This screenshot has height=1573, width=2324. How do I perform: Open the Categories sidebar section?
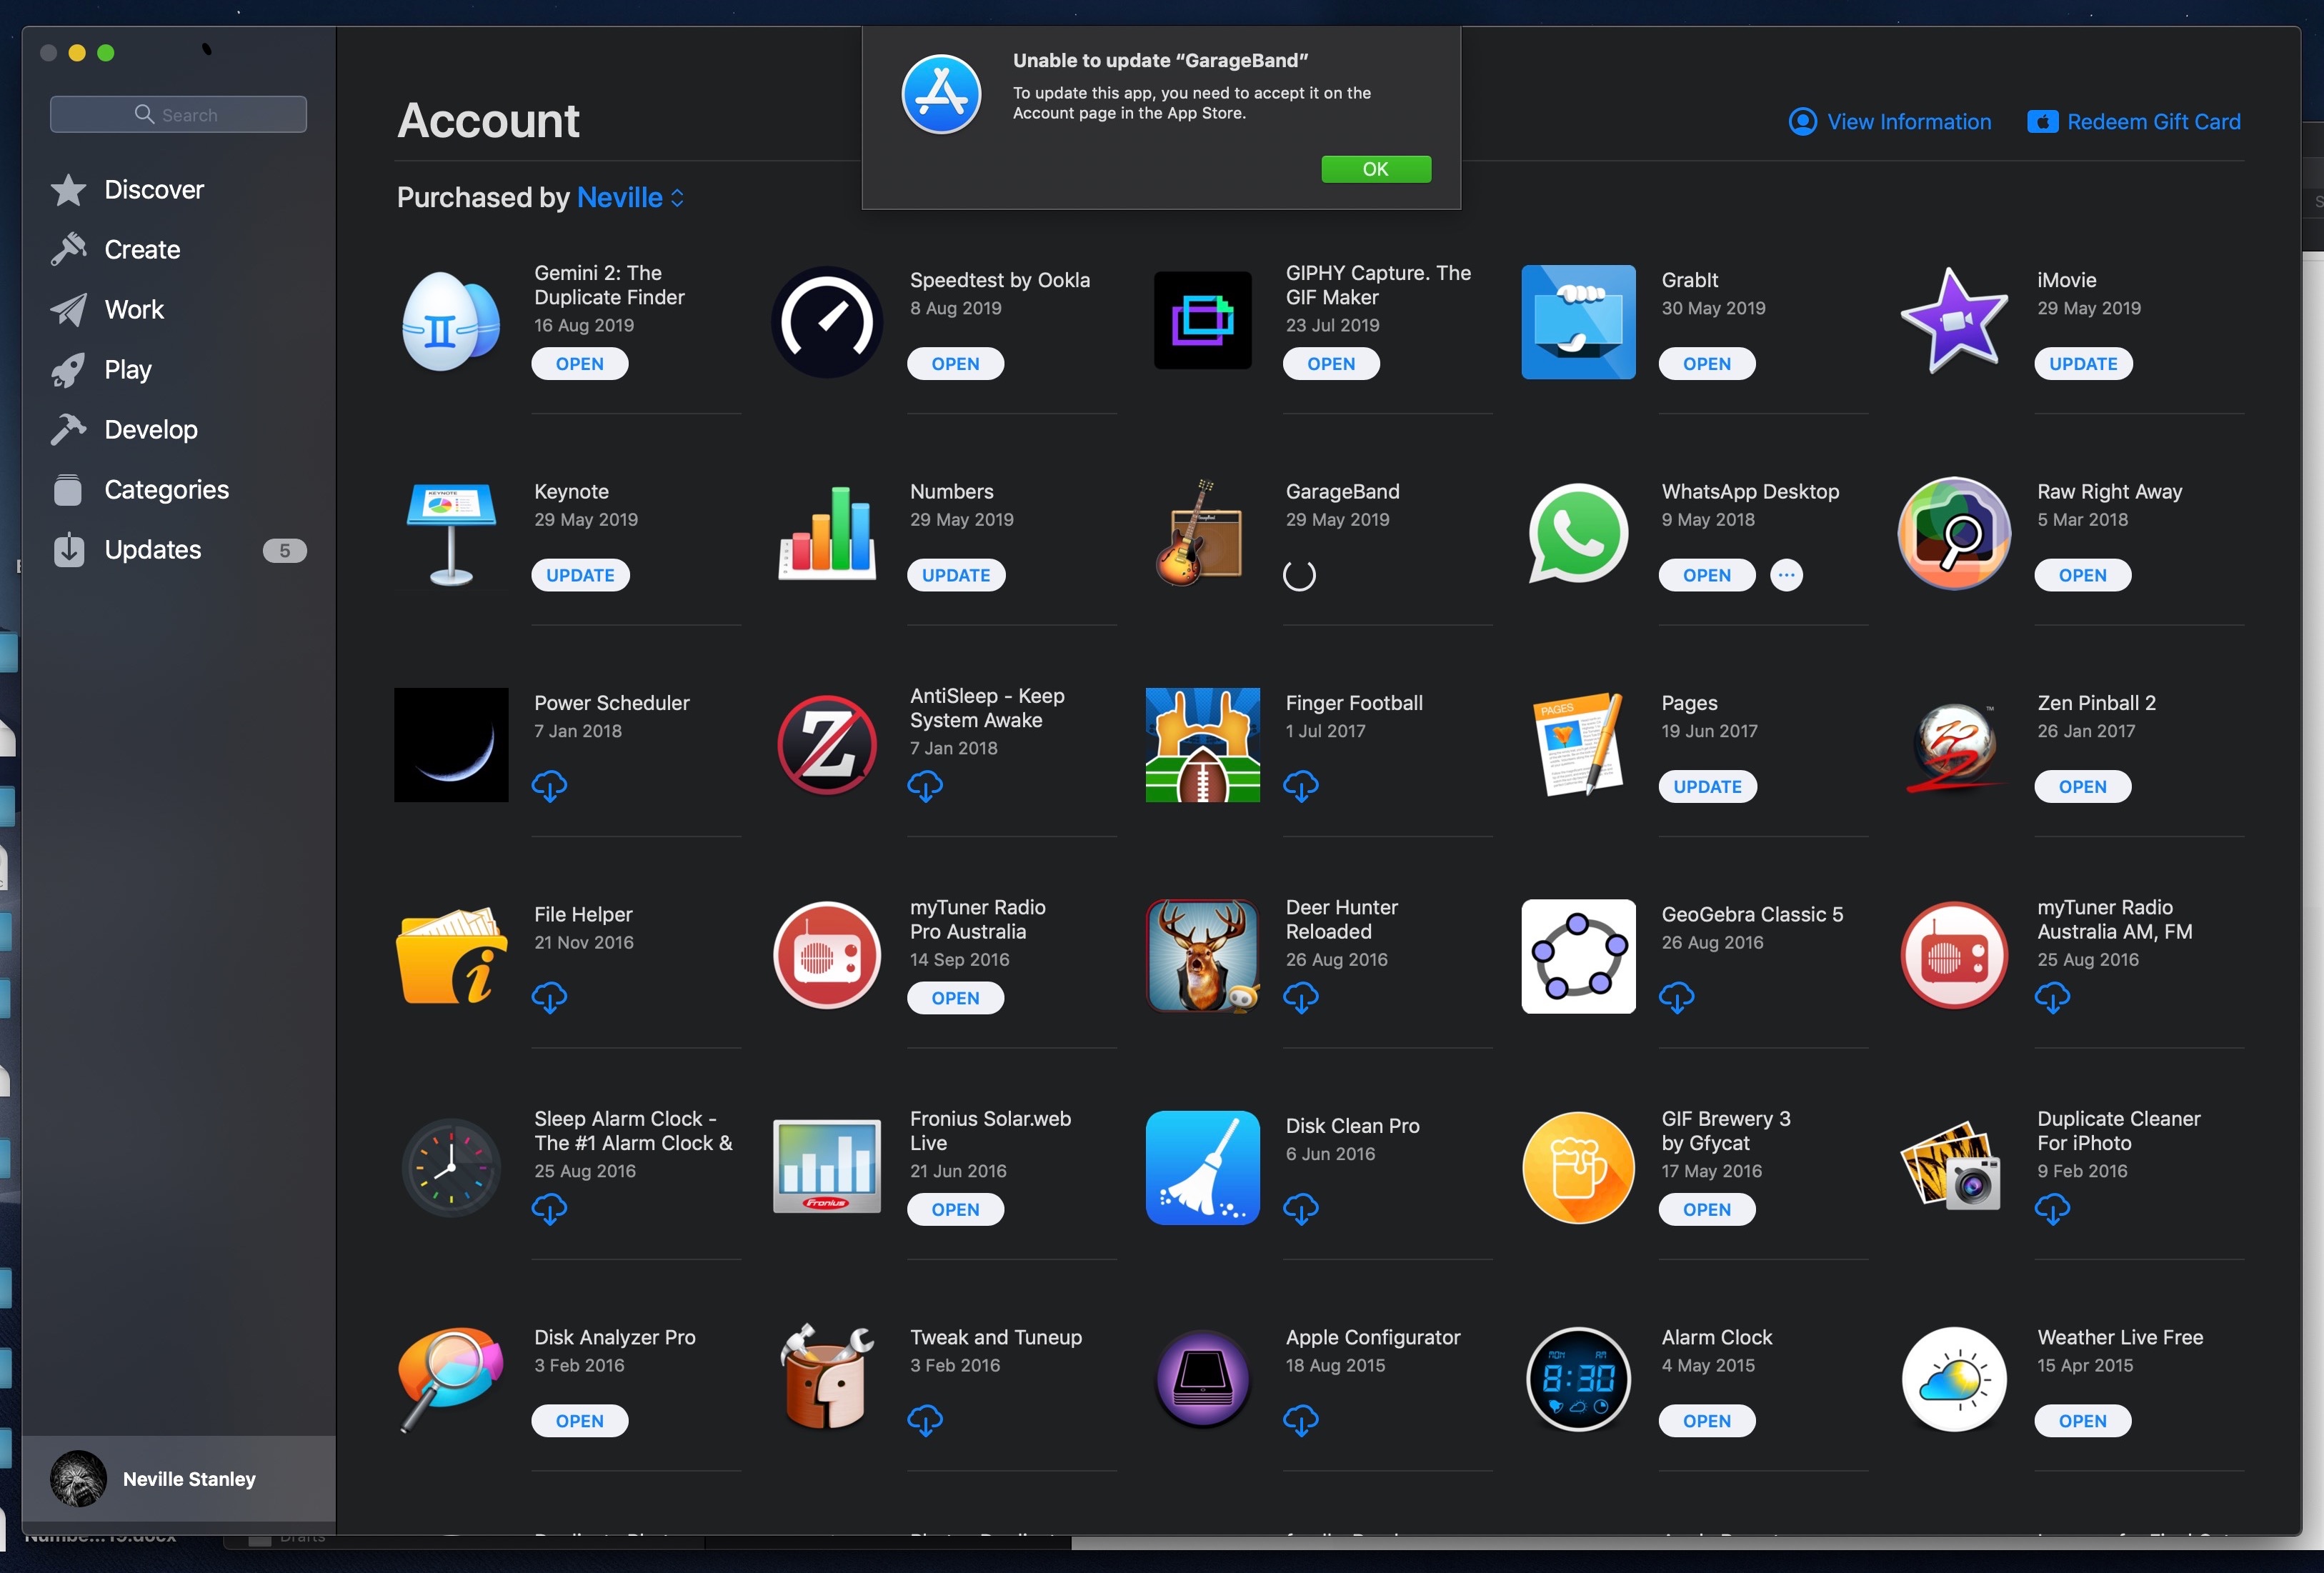pos(69,489)
